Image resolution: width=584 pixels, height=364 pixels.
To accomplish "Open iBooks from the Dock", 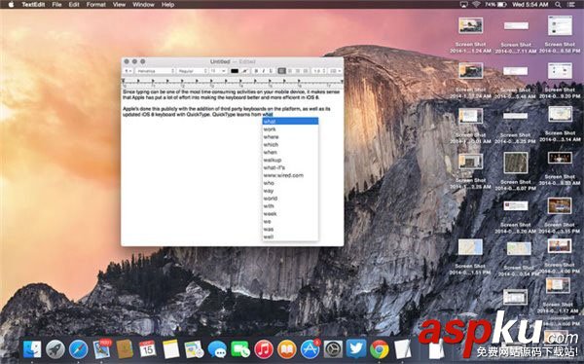I will click(287, 349).
